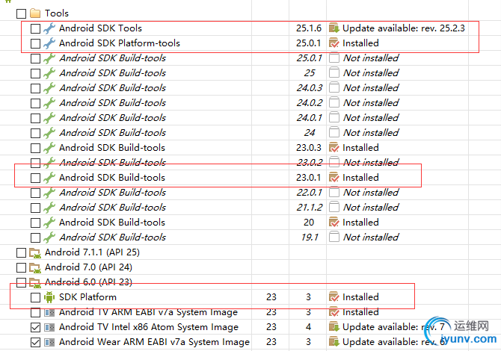501x351 pixels.
Task: Select the 'Android 7.1.1 (API 25)' tree row
Action: (92, 252)
